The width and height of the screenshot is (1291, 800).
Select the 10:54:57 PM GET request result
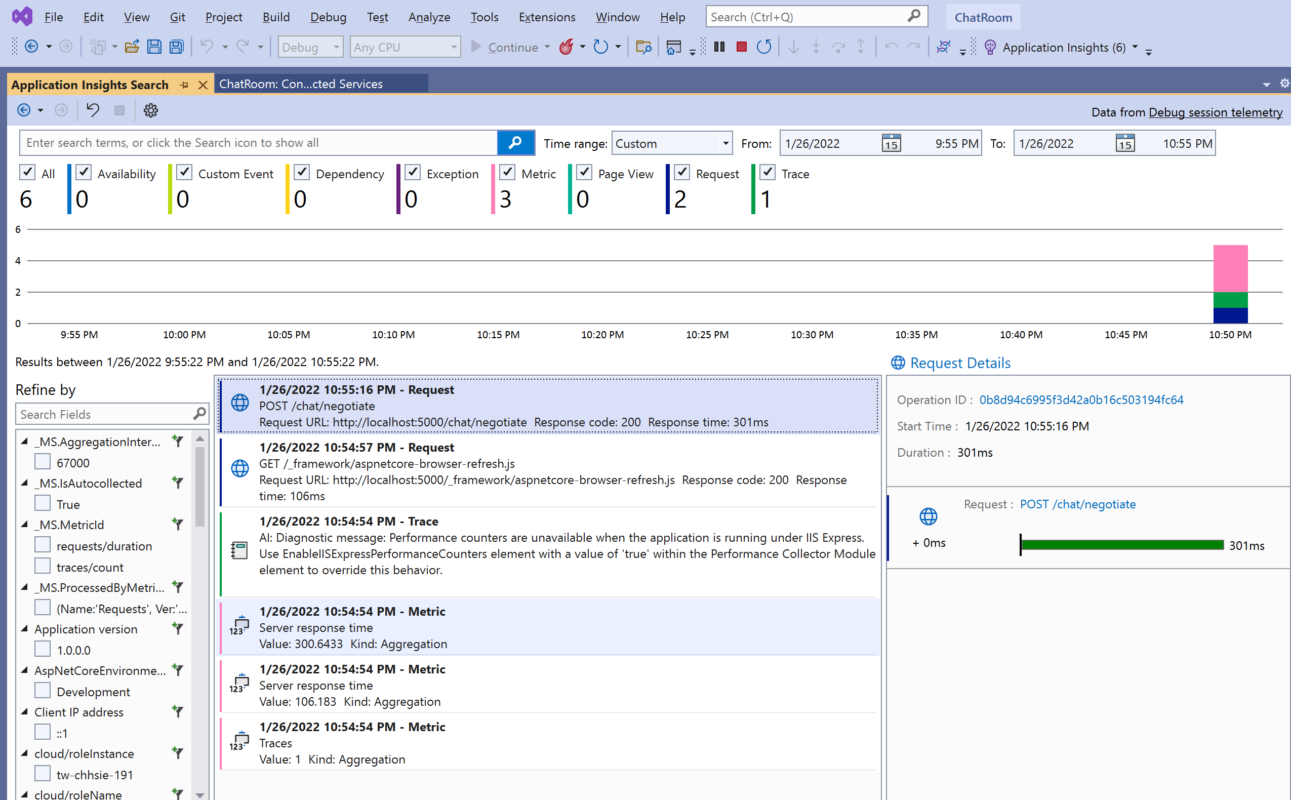tap(549, 471)
